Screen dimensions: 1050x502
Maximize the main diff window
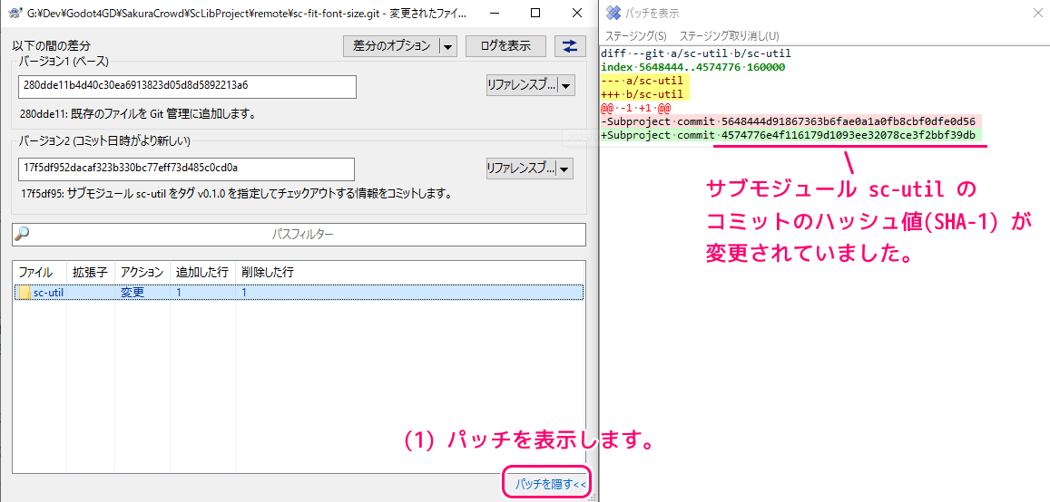pyautogui.click(x=535, y=14)
